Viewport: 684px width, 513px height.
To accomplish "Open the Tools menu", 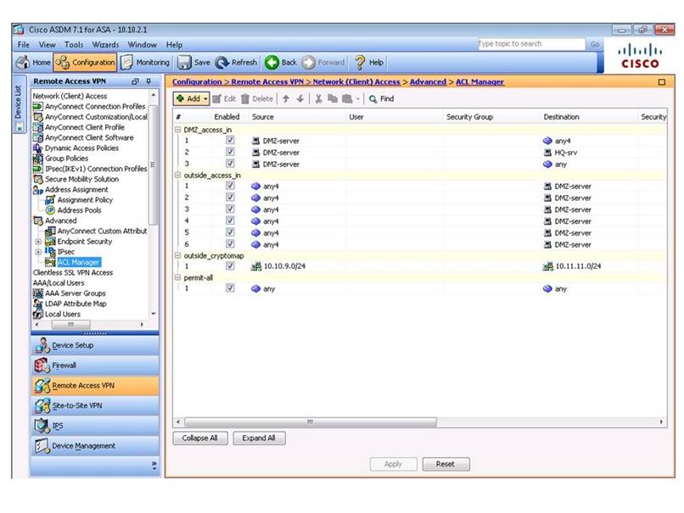I will tap(73, 44).
